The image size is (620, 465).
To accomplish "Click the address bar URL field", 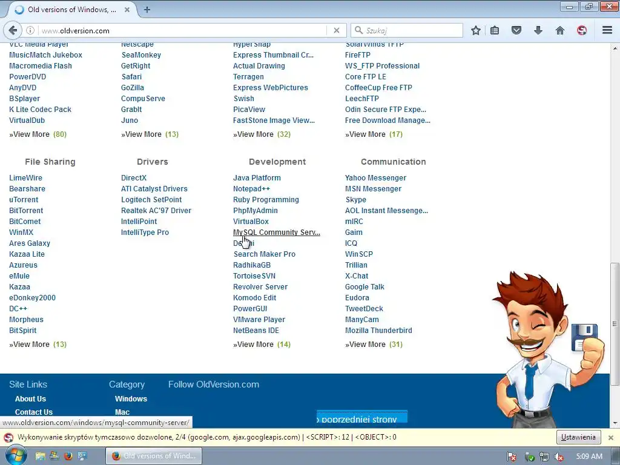I will [182, 30].
